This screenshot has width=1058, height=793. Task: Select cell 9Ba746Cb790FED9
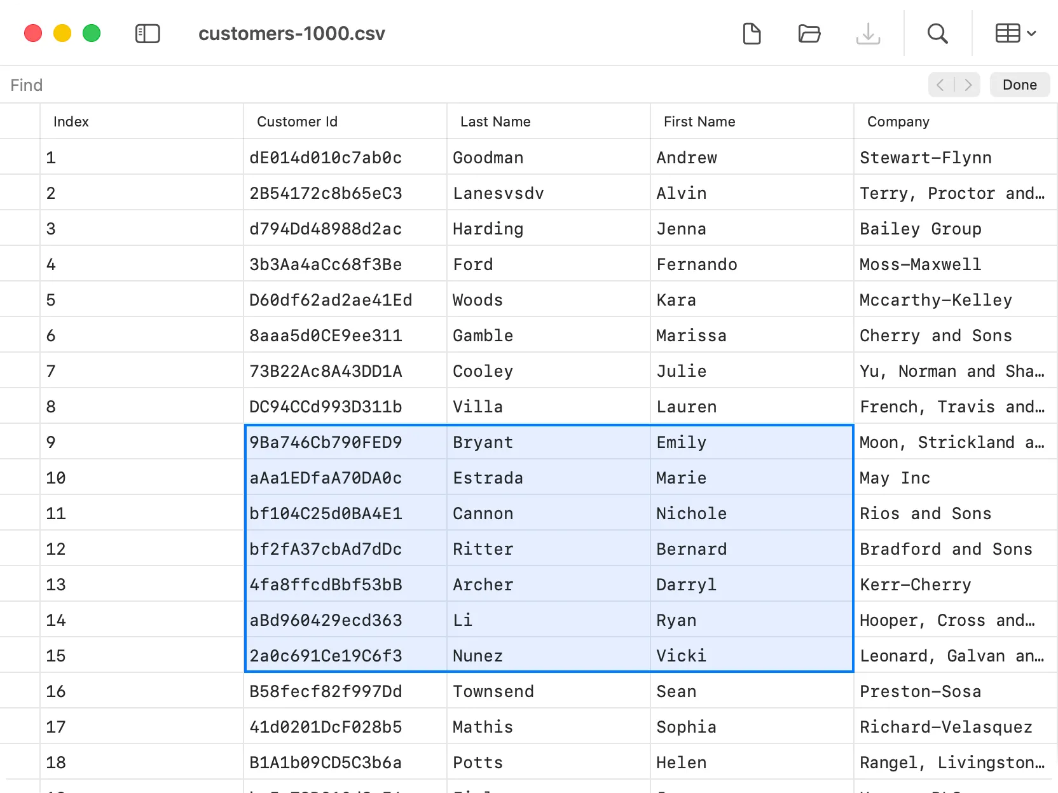[345, 442]
